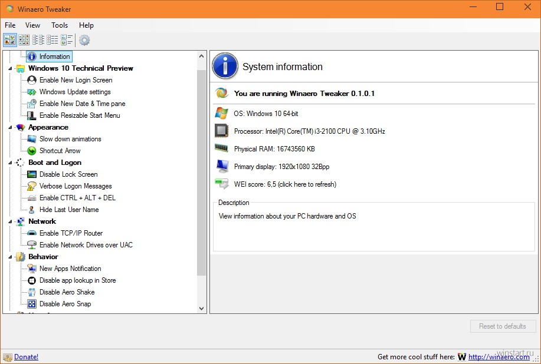The height and width of the screenshot is (364, 541).
Task: Open the File menu
Action: [x=10, y=25]
